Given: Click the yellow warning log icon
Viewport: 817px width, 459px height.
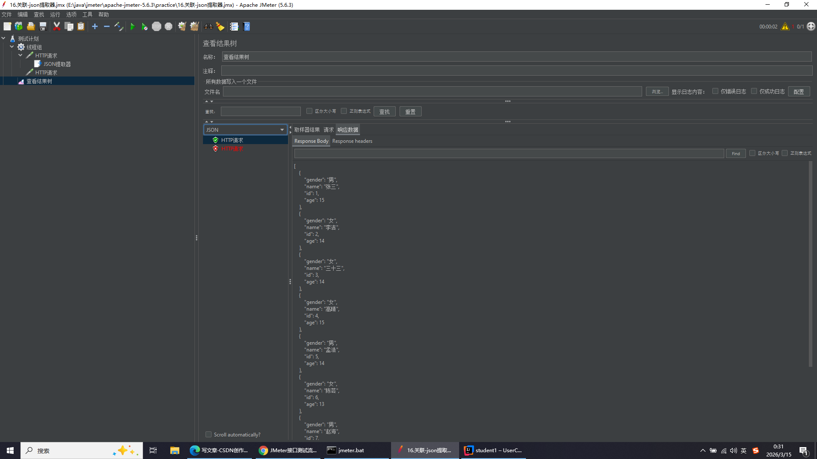Looking at the screenshot, I should coord(785,26).
